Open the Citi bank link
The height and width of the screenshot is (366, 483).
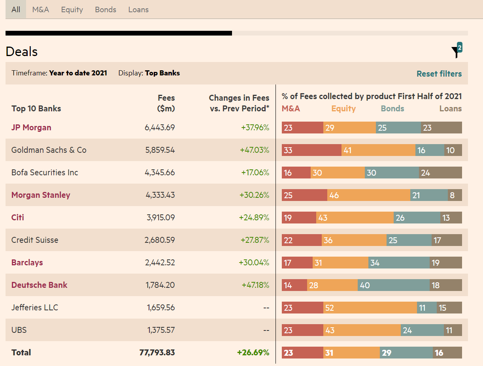pyautogui.click(x=18, y=218)
